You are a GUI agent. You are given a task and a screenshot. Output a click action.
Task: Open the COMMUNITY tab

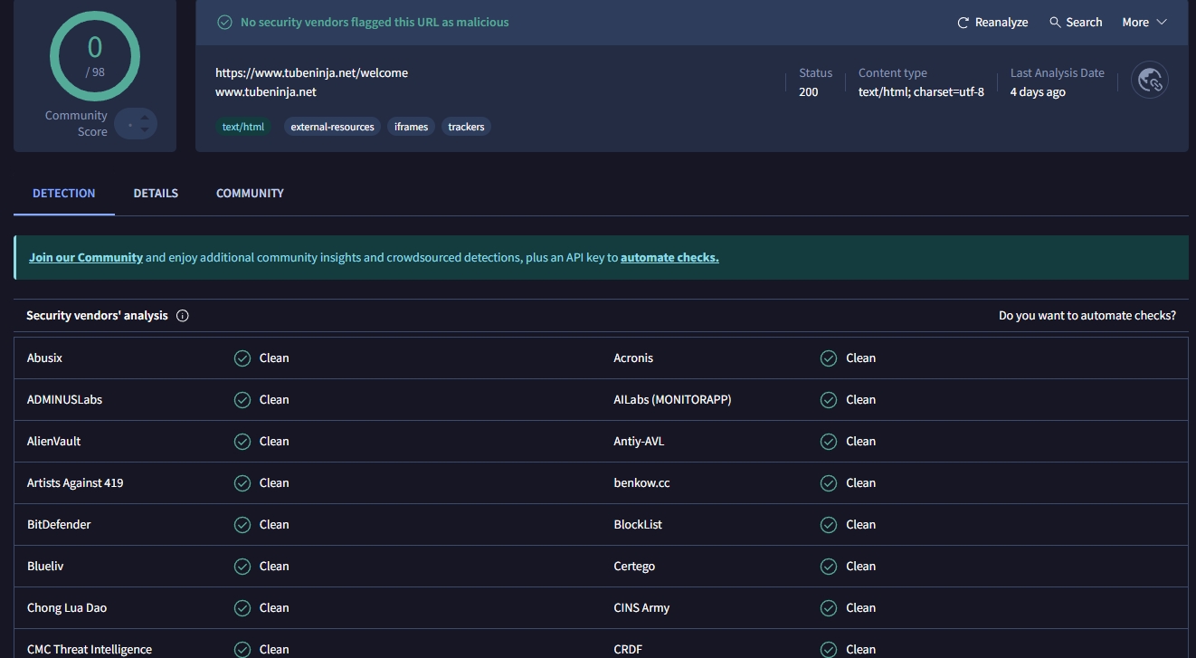(250, 194)
